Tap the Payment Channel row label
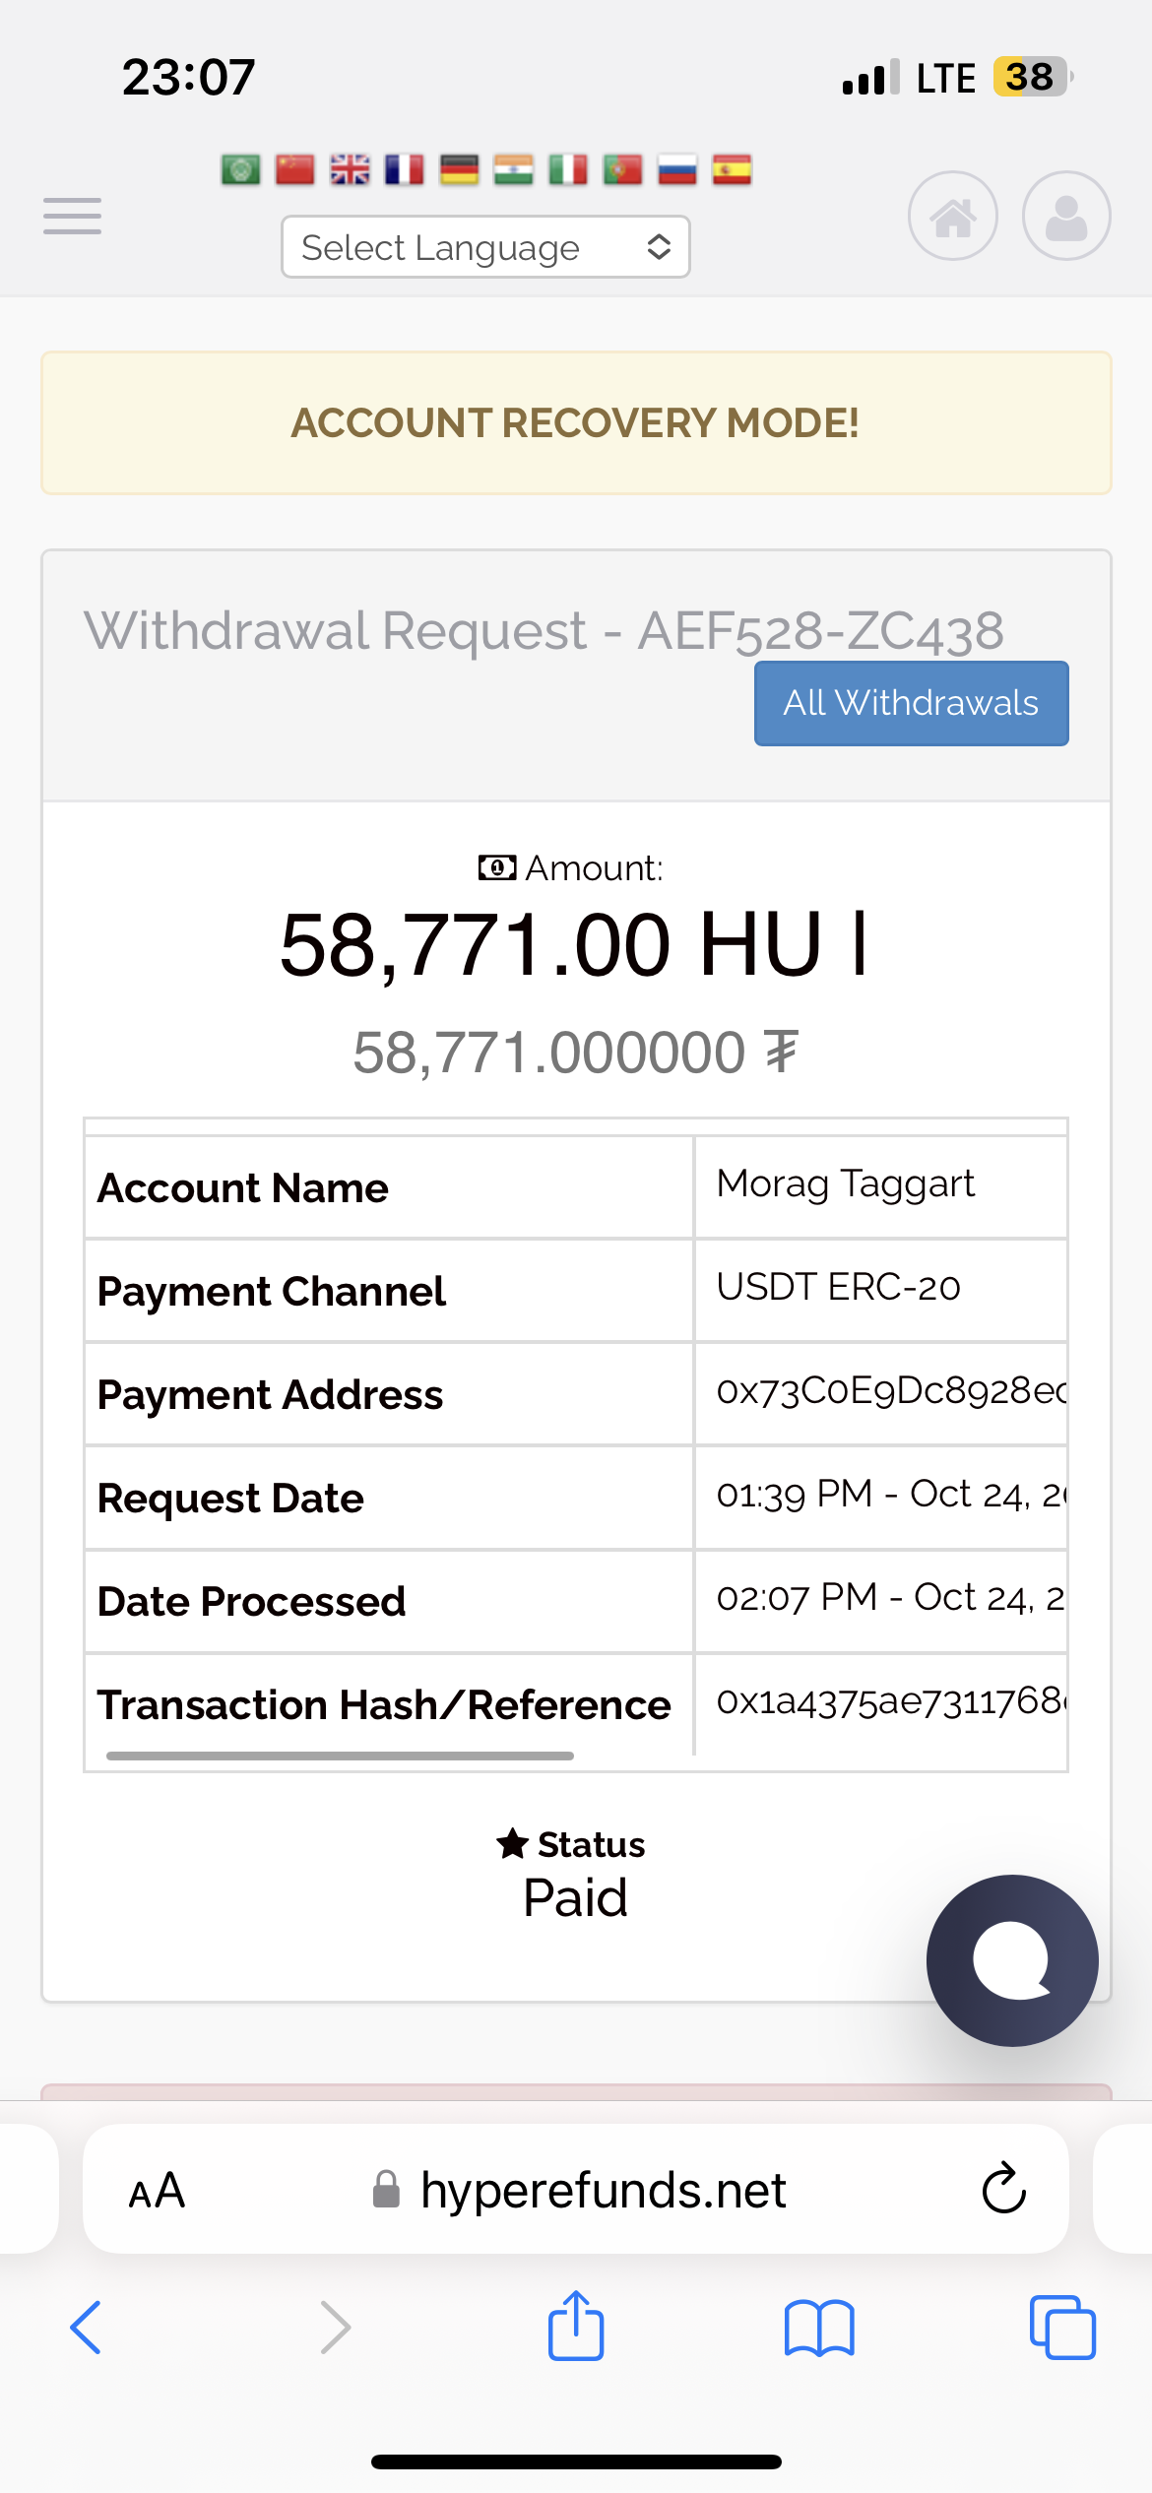 coord(272,1291)
